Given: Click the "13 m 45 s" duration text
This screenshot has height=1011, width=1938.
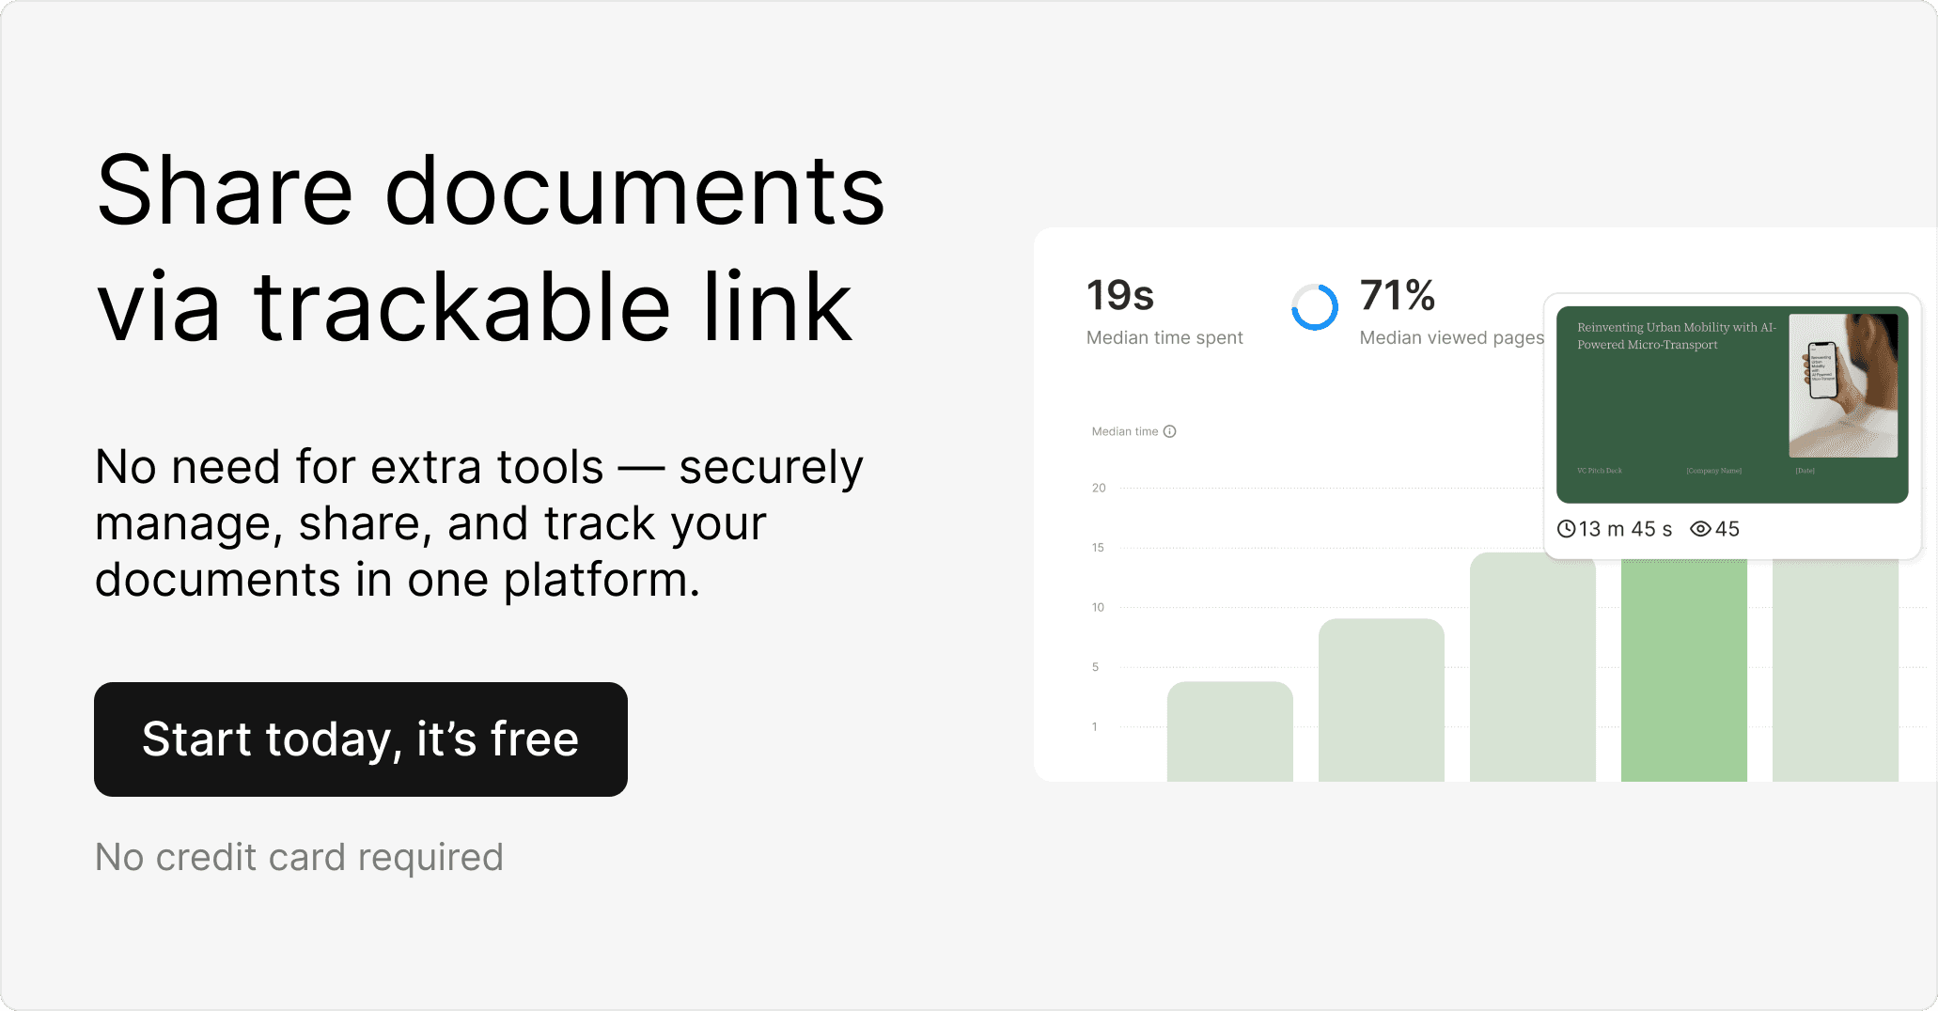Looking at the screenshot, I should [1625, 529].
